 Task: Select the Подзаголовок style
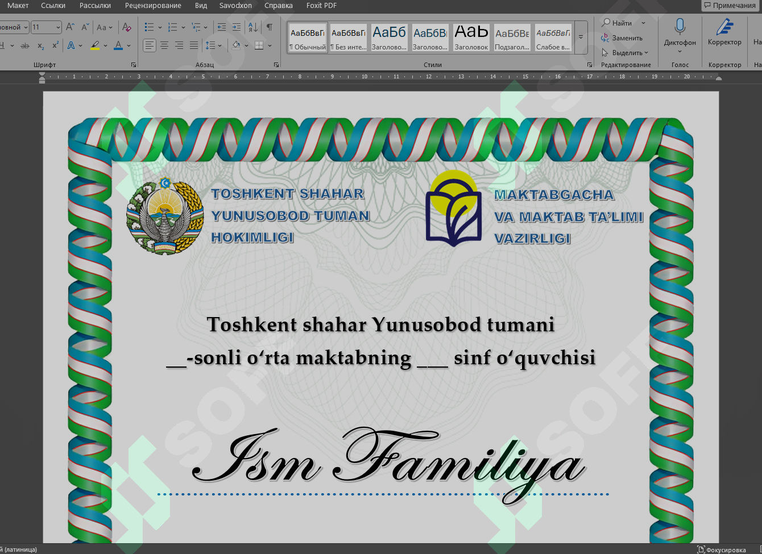512,38
